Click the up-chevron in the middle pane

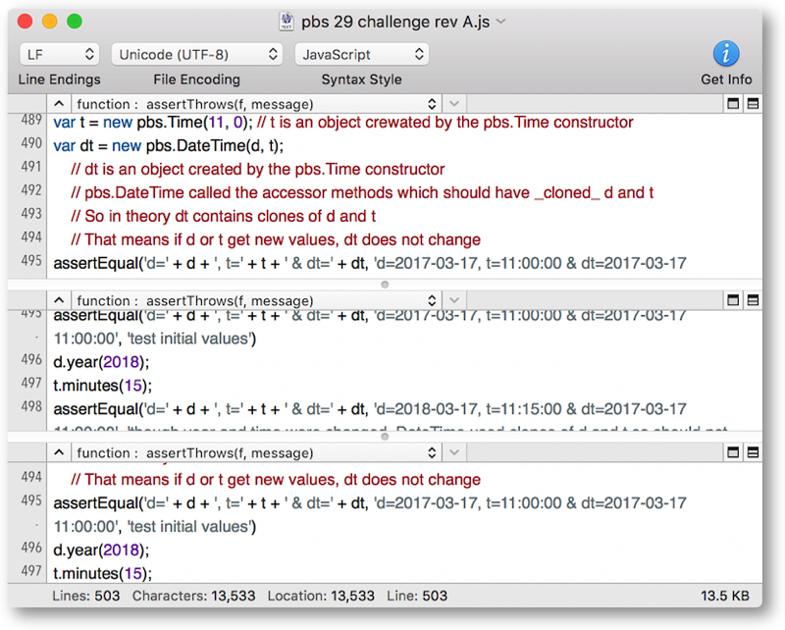tap(59, 300)
